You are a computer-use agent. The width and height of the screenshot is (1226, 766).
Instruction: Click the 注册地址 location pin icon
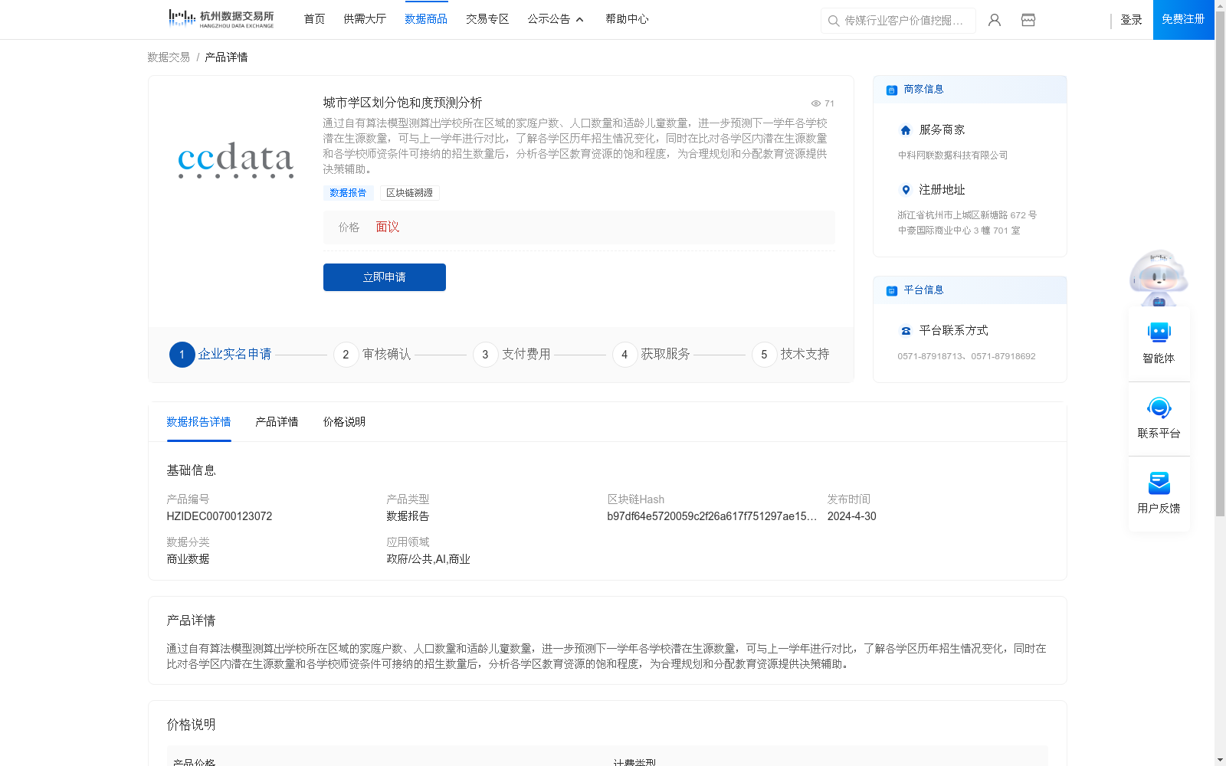click(906, 190)
